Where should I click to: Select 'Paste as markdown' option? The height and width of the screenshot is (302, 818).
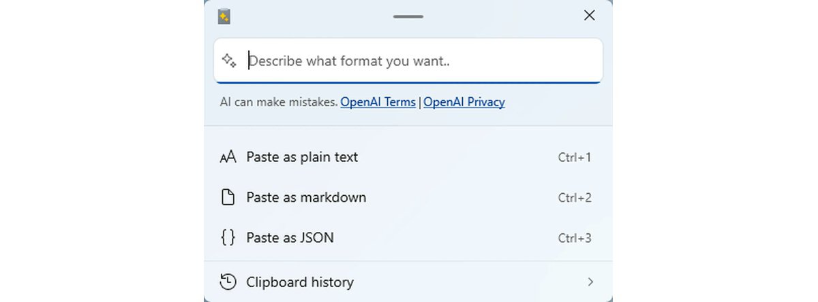coord(306,197)
